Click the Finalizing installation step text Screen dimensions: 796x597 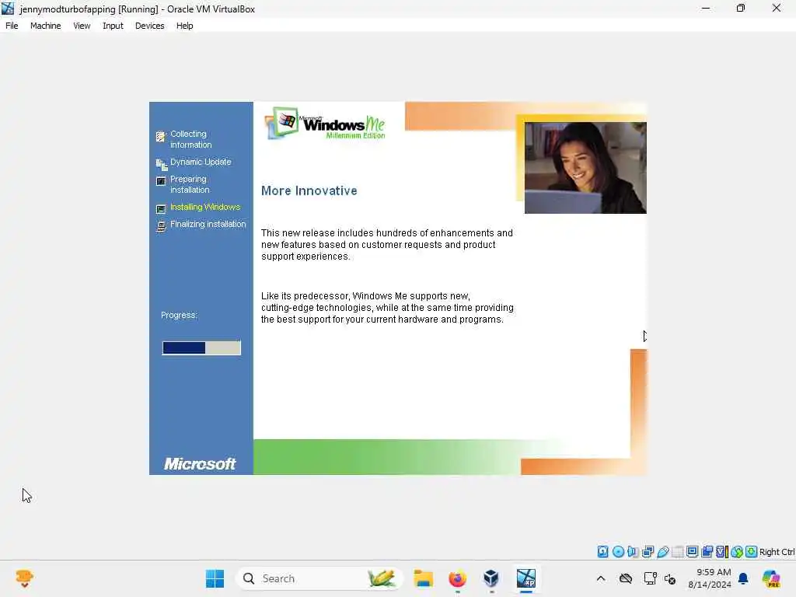(x=208, y=224)
